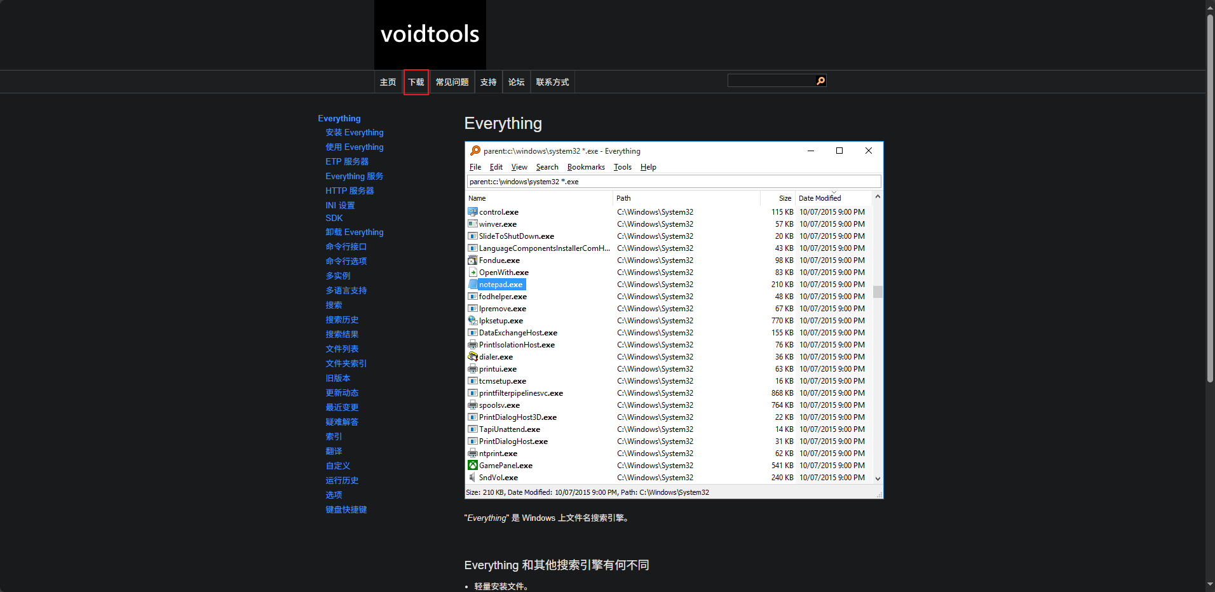Click the site search input field
Screen dimensions: 1215x592
771,81
